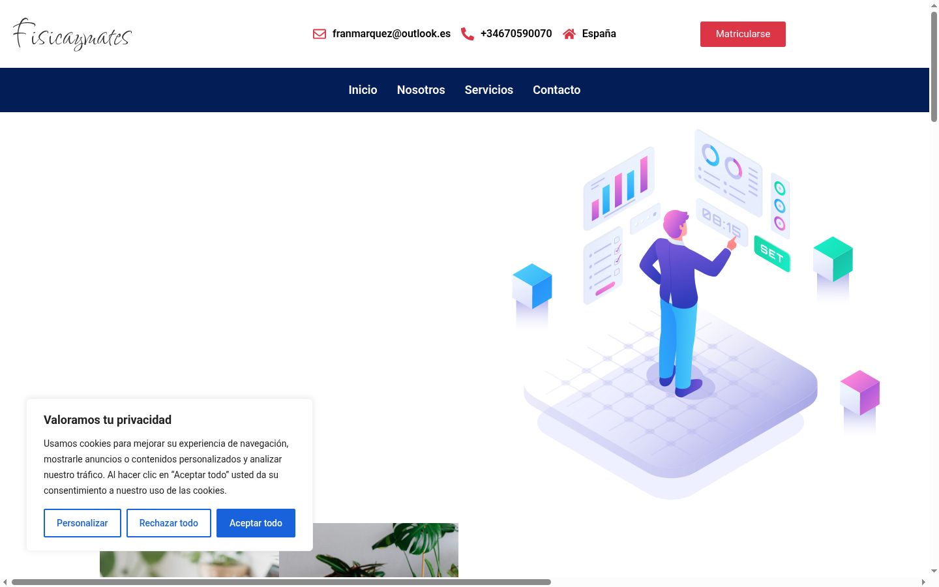Open the franmarquez@outlook.es email link
939x587 pixels.
click(x=391, y=34)
